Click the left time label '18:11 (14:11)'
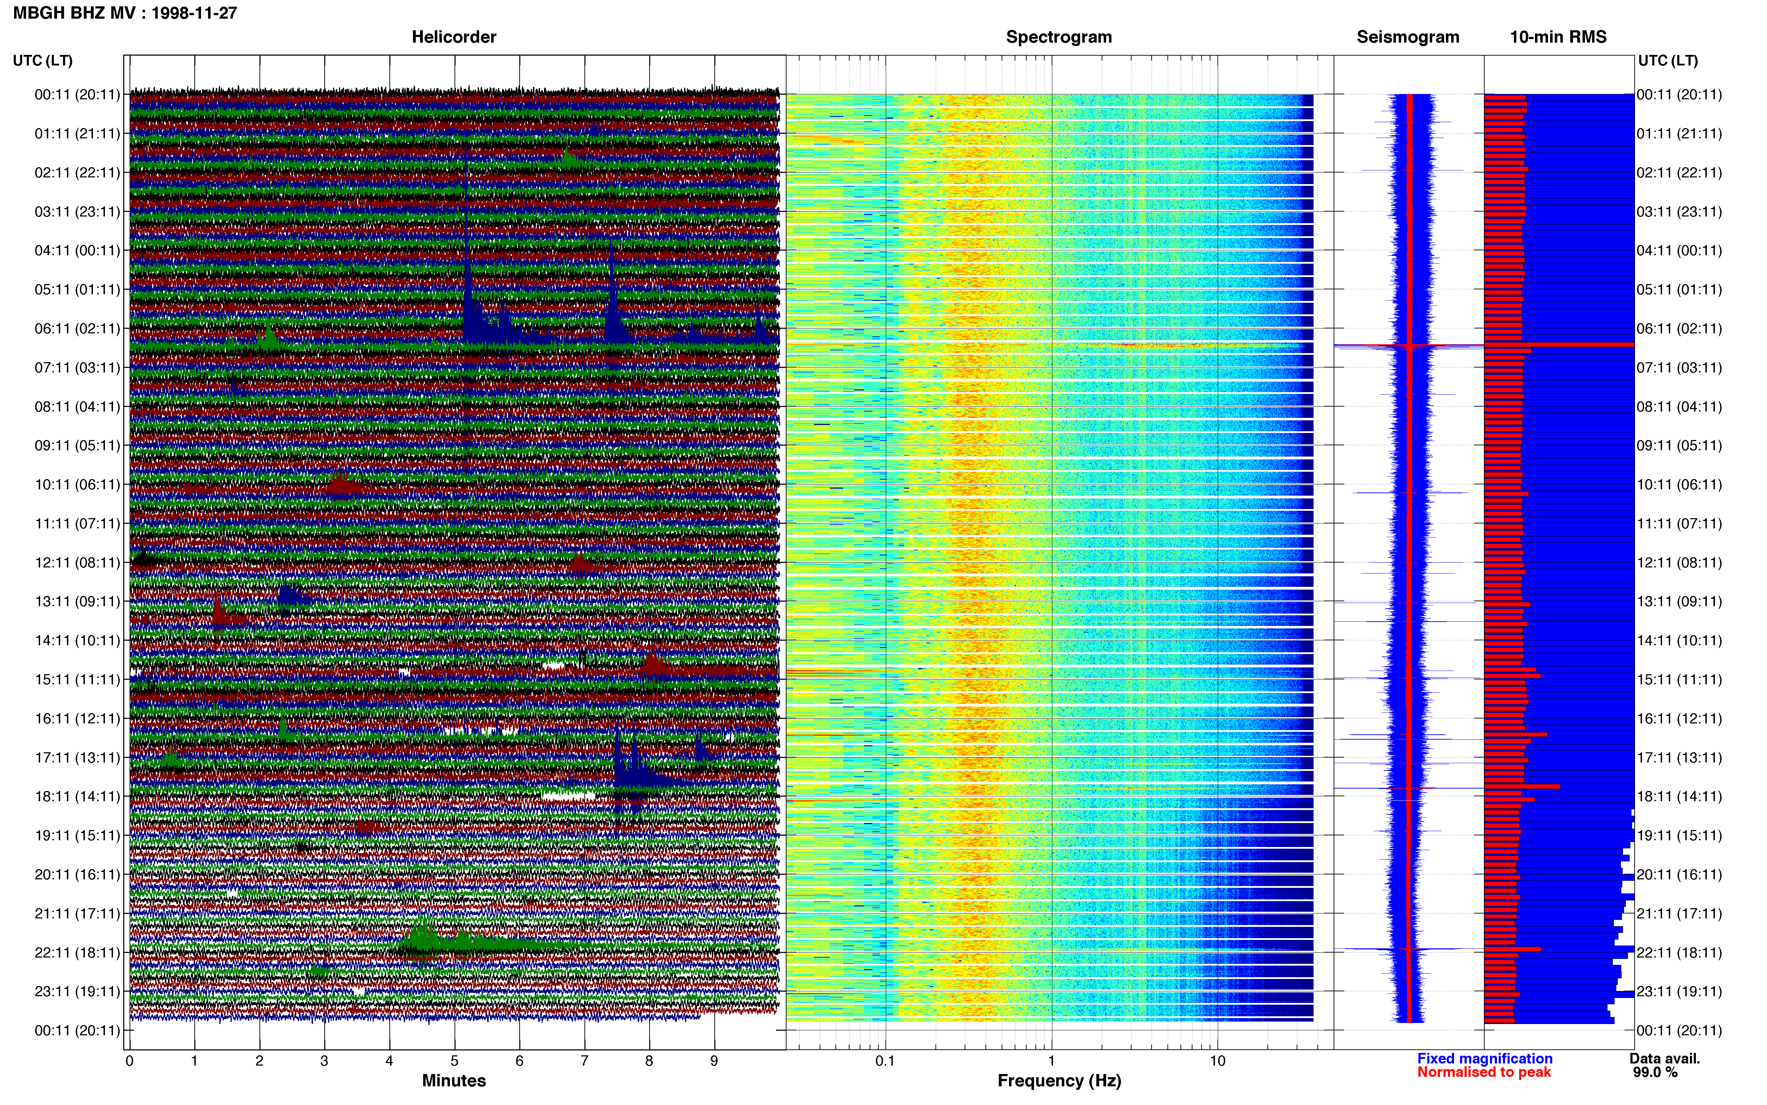Image resolution: width=1767 pixels, height=1105 pixels. pyautogui.click(x=77, y=797)
